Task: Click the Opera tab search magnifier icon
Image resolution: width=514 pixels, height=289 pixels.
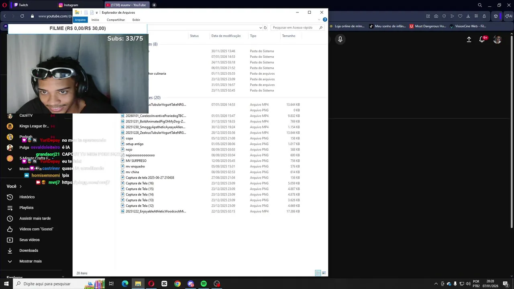Action: coord(480,5)
